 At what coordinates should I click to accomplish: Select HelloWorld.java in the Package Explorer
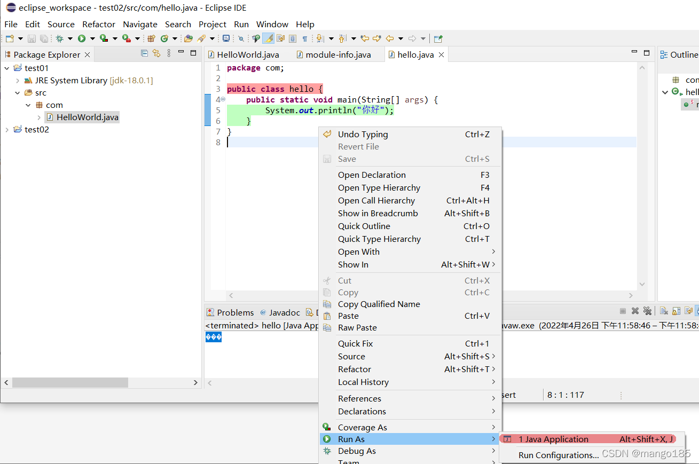click(82, 117)
